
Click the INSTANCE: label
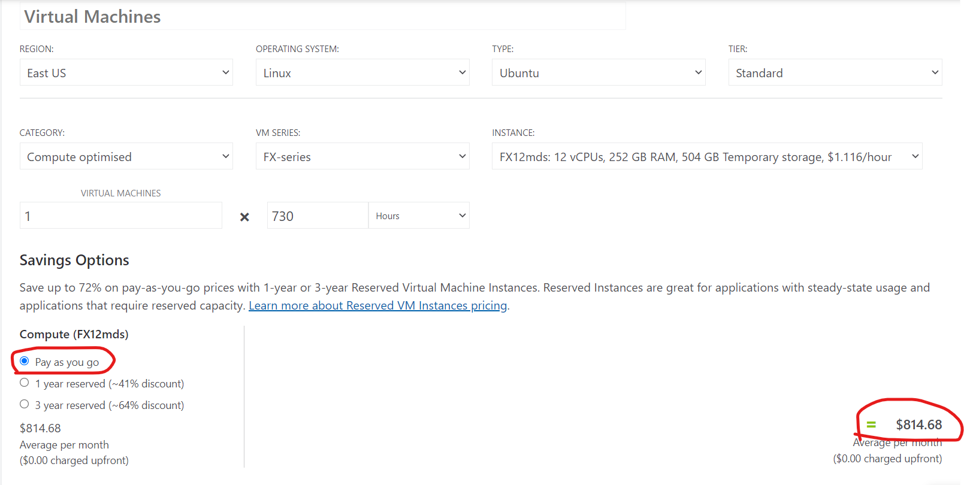[513, 133]
